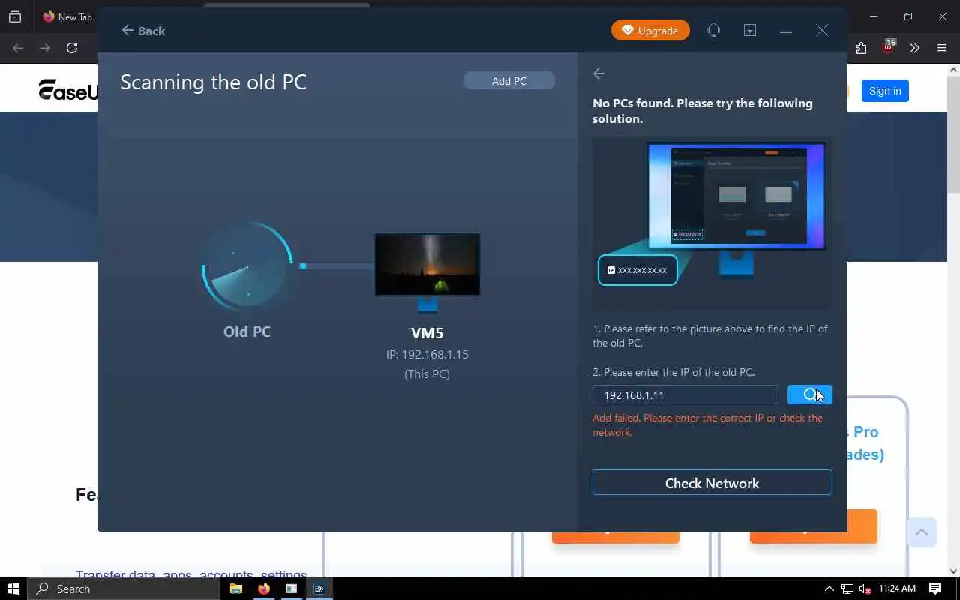Switch to the New Tab browser tab

(x=67, y=16)
